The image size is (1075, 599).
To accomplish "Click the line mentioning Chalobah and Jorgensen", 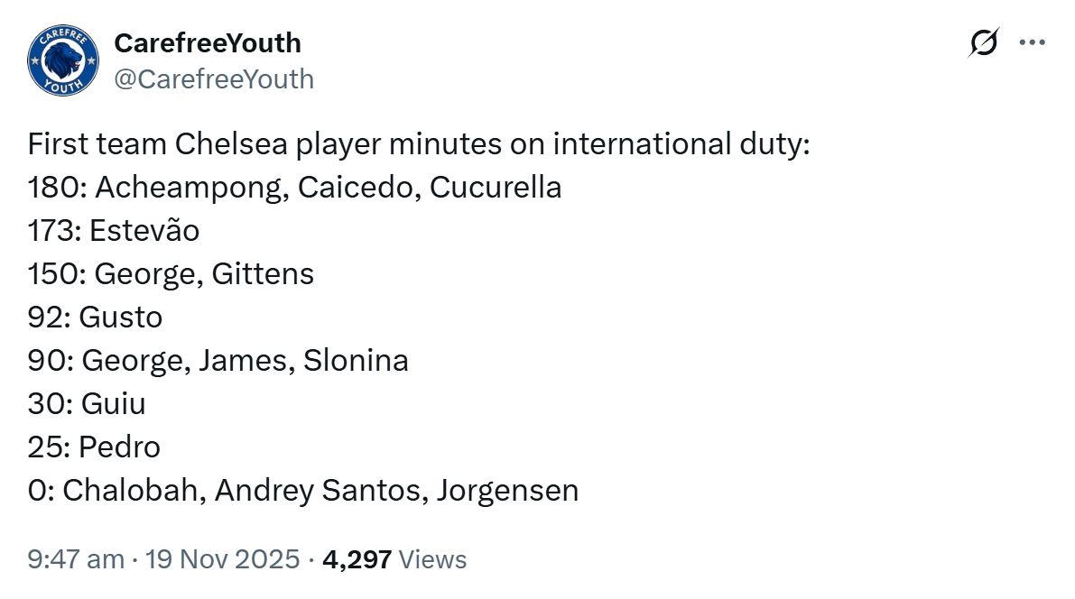I will click(304, 491).
